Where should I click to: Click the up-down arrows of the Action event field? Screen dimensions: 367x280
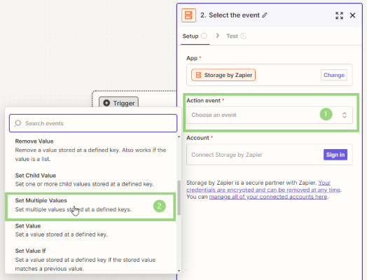345,115
